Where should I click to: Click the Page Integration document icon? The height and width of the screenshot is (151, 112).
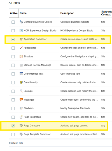pos(21,117)
